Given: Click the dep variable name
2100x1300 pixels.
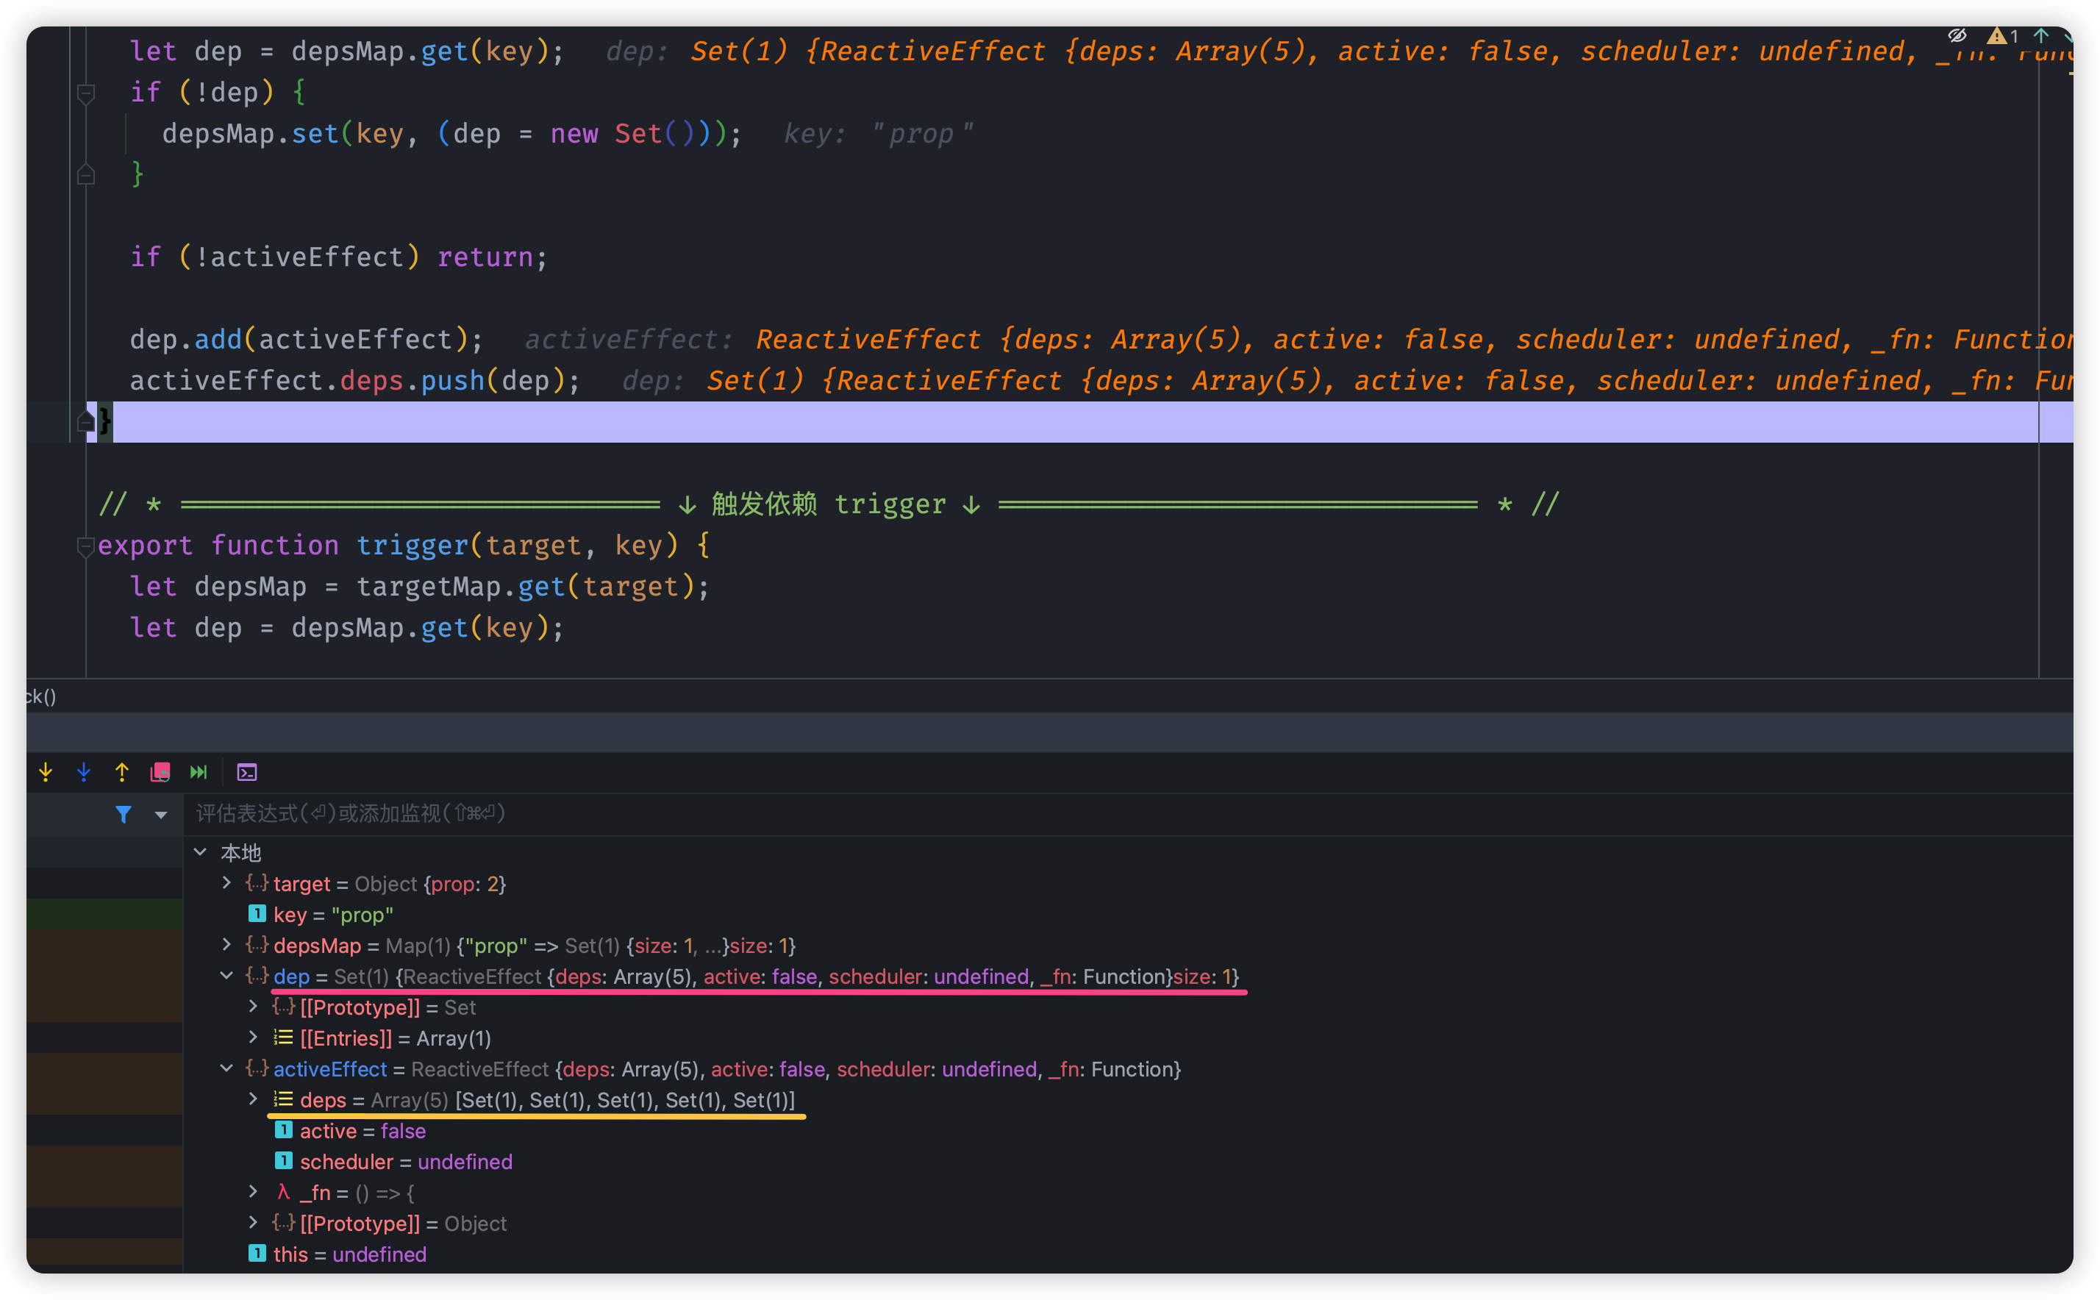Looking at the screenshot, I should coord(291,976).
